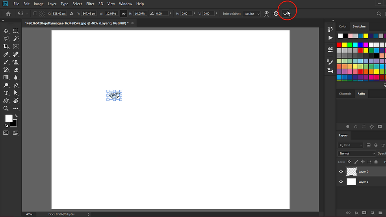Select the Gradient tool
The width and height of the screenshot is (386, 217).
(6, 78)
